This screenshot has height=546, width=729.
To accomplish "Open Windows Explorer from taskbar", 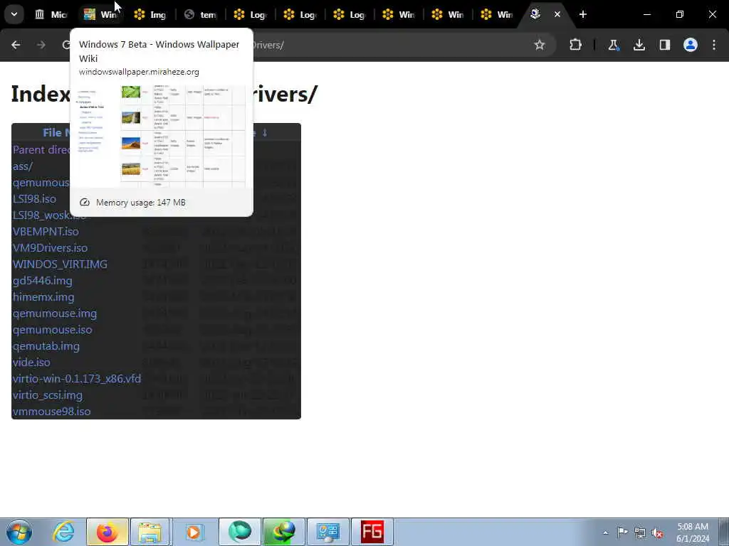I will 151,532.
